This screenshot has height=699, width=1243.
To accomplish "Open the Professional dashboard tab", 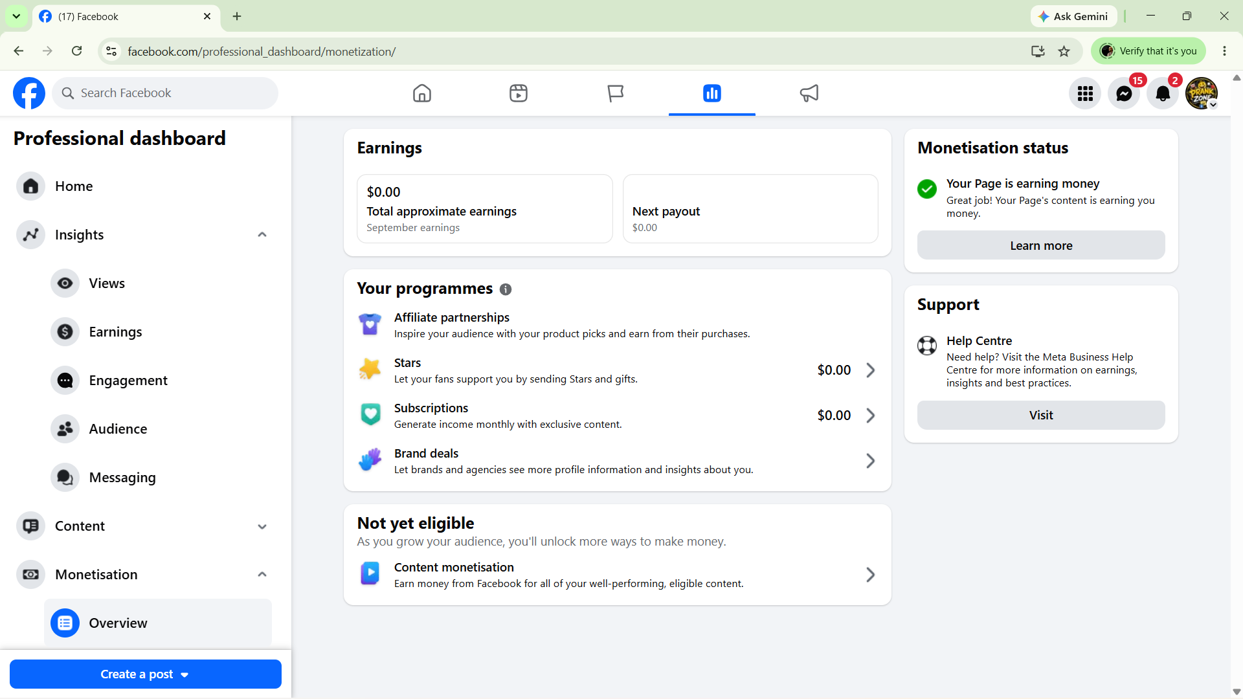I will point(712,93).
